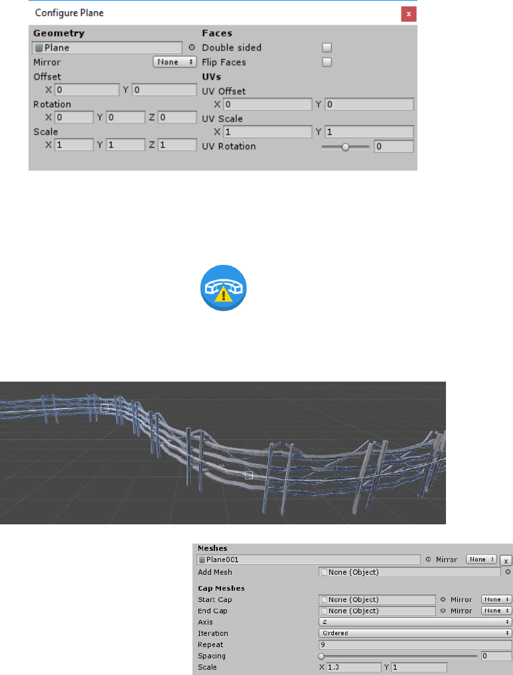Edit Rotation X value field
513x675 pixels.
coord(74,117)
